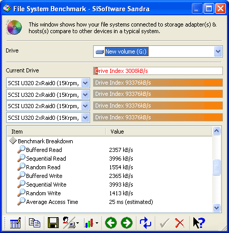Image resolution: width=229 pixels, height=233 pixels.
Task: Go forward with the green right arrow
Action: [x=127, y=223]
